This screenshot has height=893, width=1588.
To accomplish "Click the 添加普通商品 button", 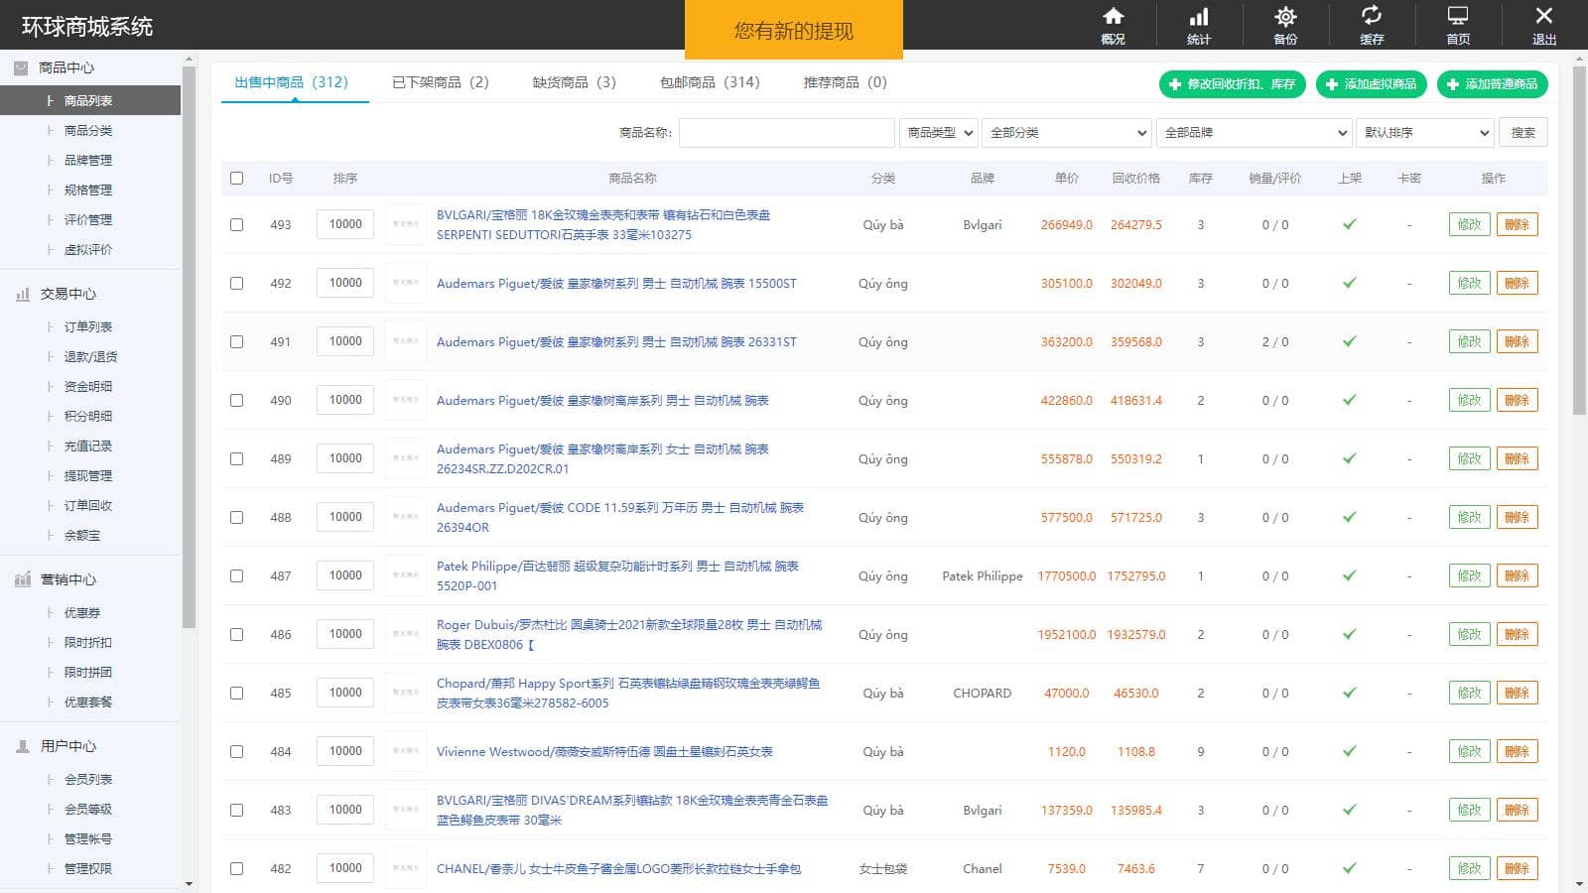I will click(x=1492, y=84).
